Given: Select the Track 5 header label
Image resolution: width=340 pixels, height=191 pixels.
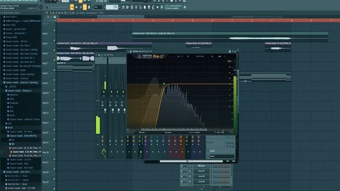Looking at the screenshot, I should (x=45, y=44).
